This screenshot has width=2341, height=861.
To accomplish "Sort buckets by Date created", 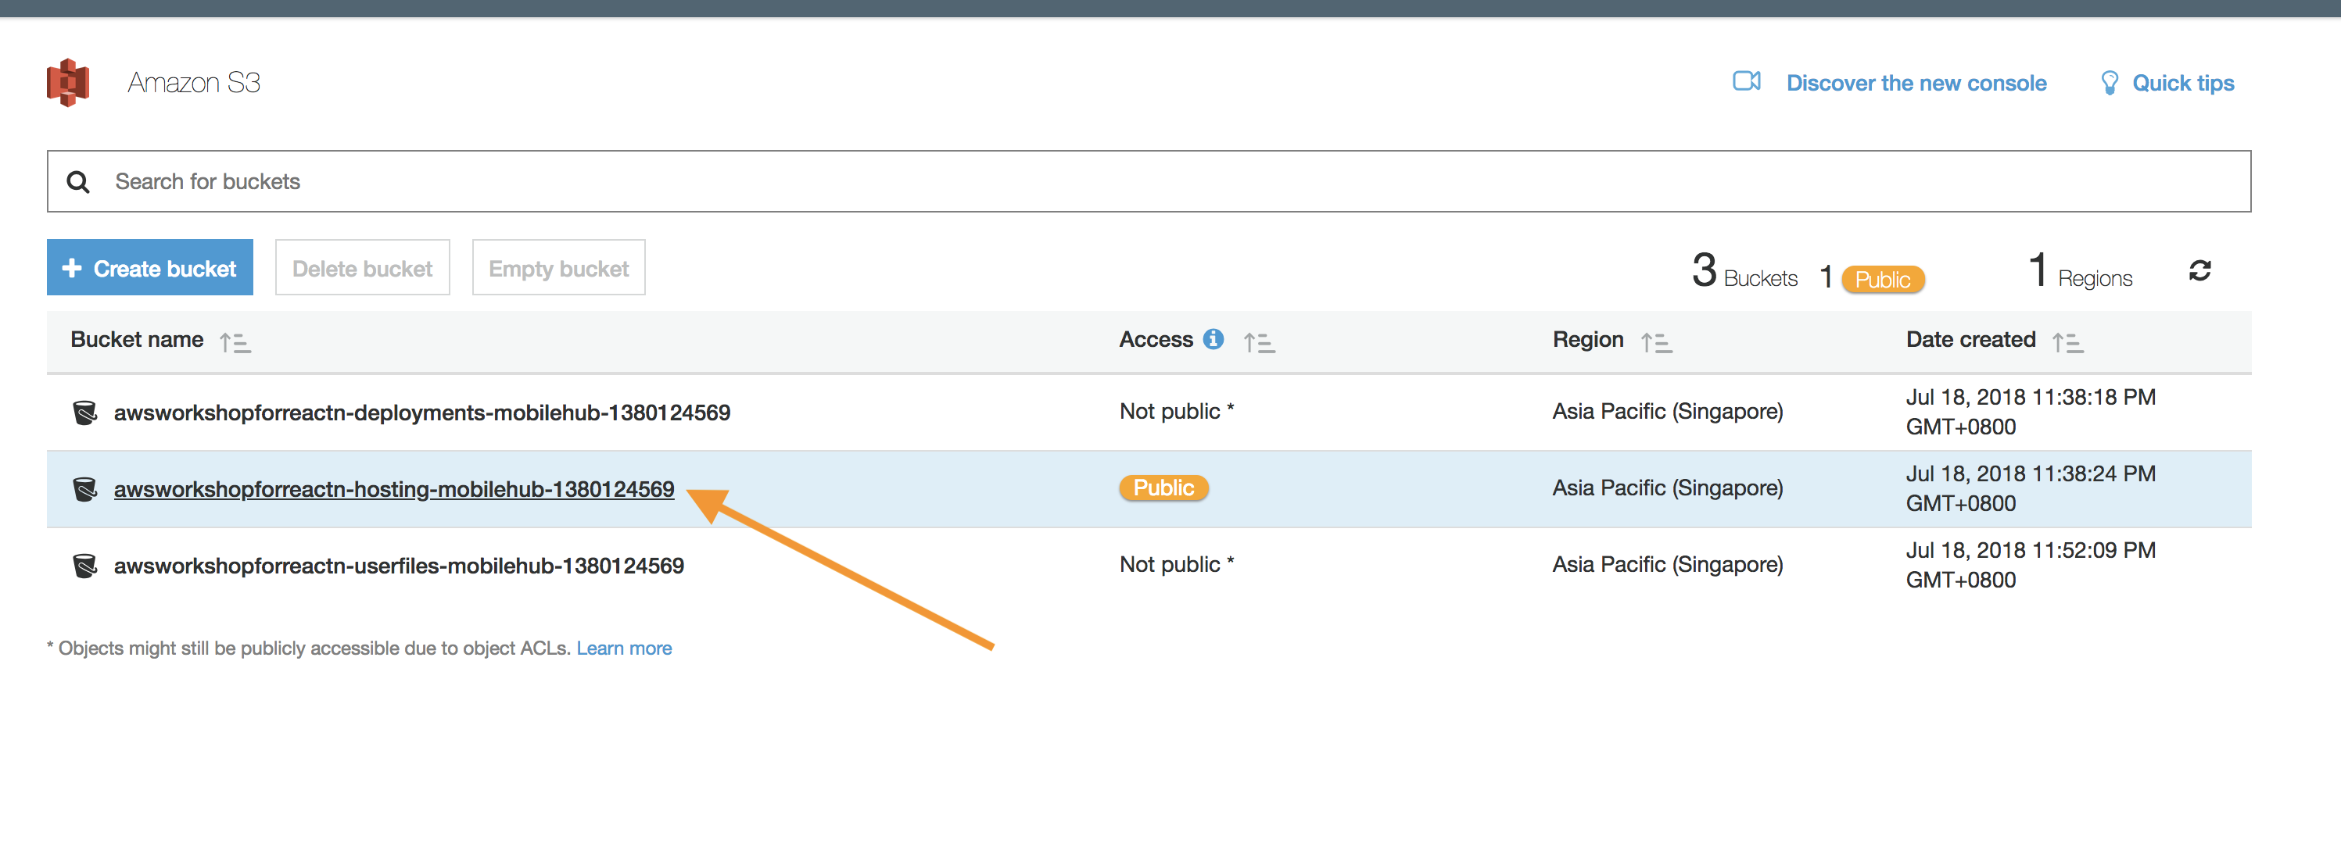I will point(2067,342).
